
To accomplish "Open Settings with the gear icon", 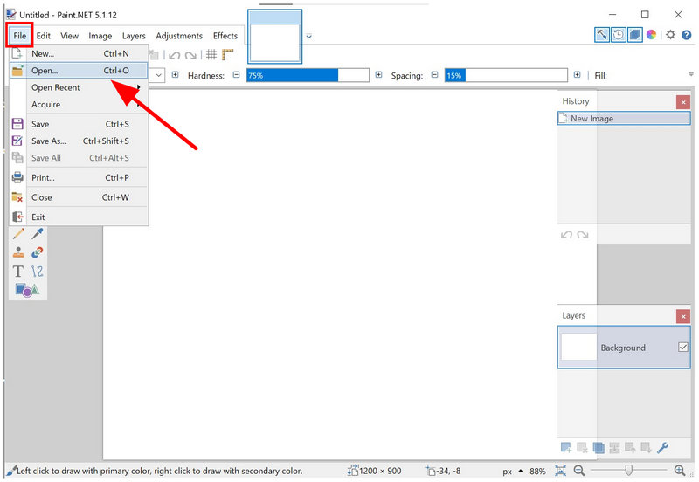I will coord(670,34).
